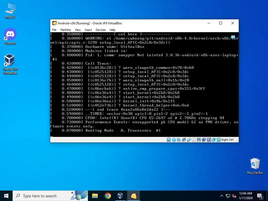
Task: Open the Help menu
Action: [x=112, y=30]
